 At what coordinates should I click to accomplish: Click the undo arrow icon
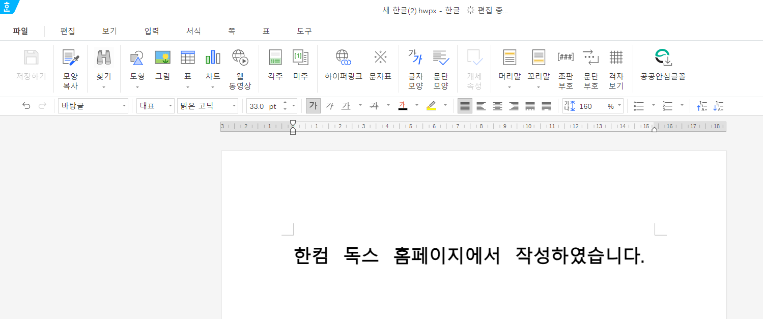[26, 106]
